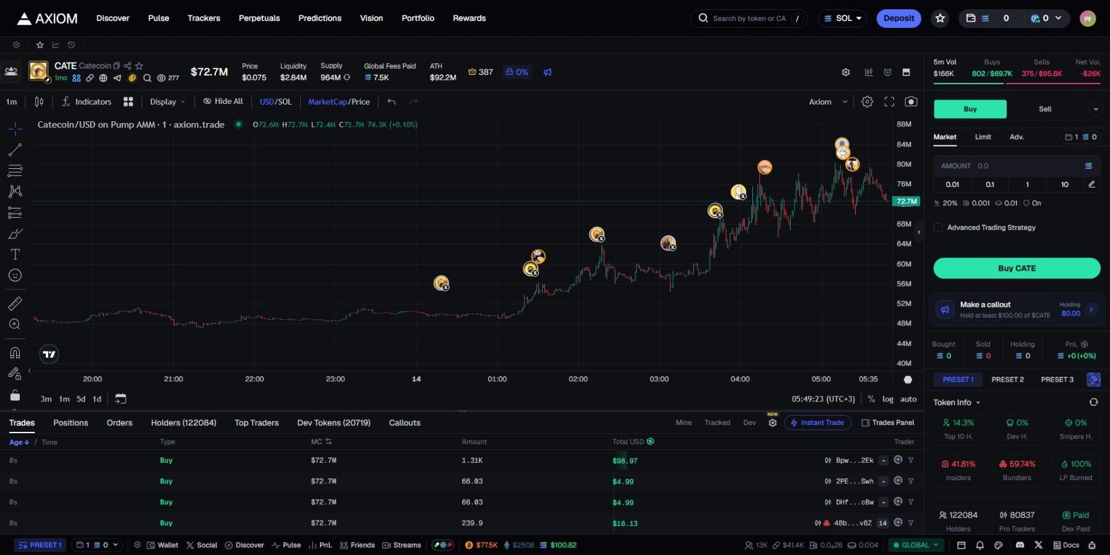Expand wallet balance dropdown in navbar

point(1059,19)
